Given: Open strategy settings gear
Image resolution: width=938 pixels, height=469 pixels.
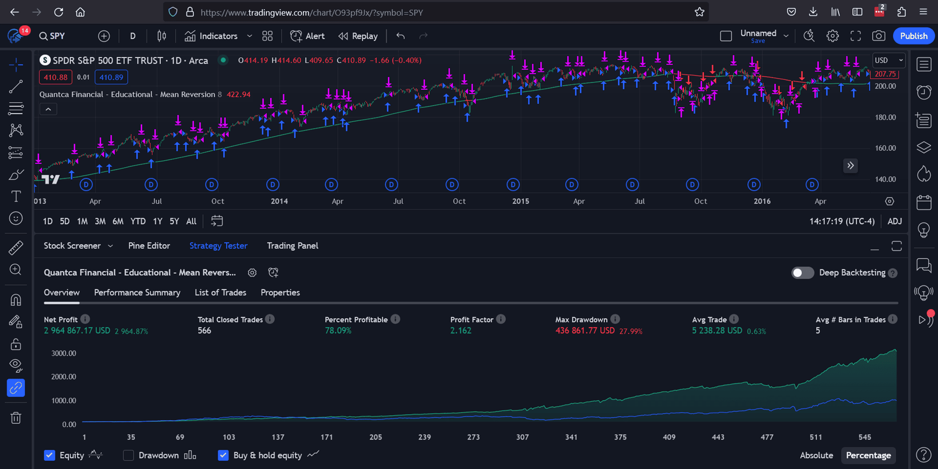Looking at the screenshot, I should (252, 272).
